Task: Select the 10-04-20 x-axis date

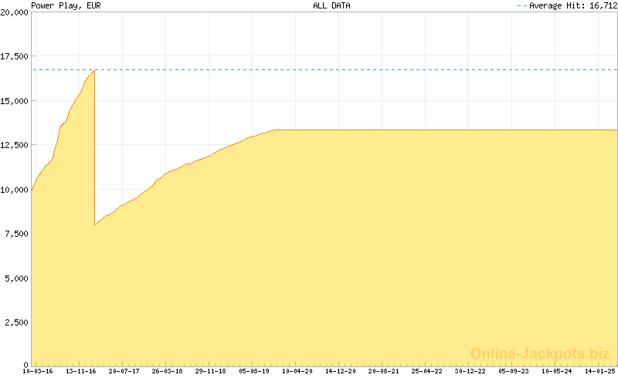Action: [297, 371]
